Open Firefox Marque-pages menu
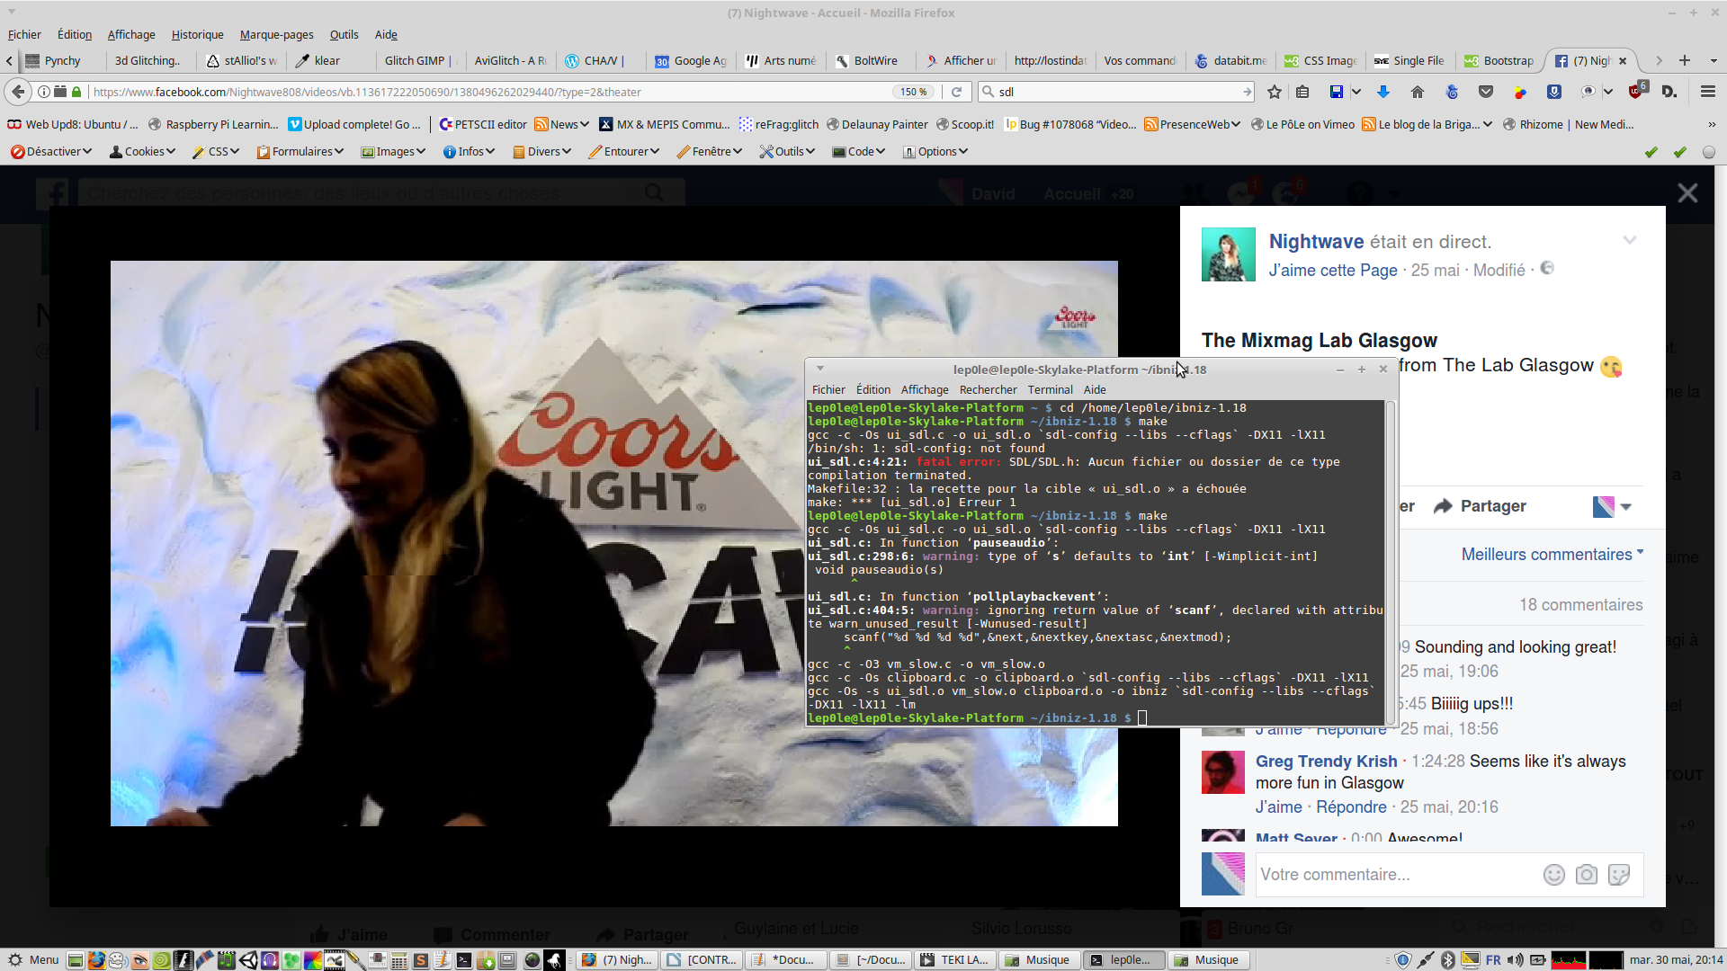Image resolution: width=1727 pixels, height=971 pixels. pyautogui.click(x=276, y=34)
